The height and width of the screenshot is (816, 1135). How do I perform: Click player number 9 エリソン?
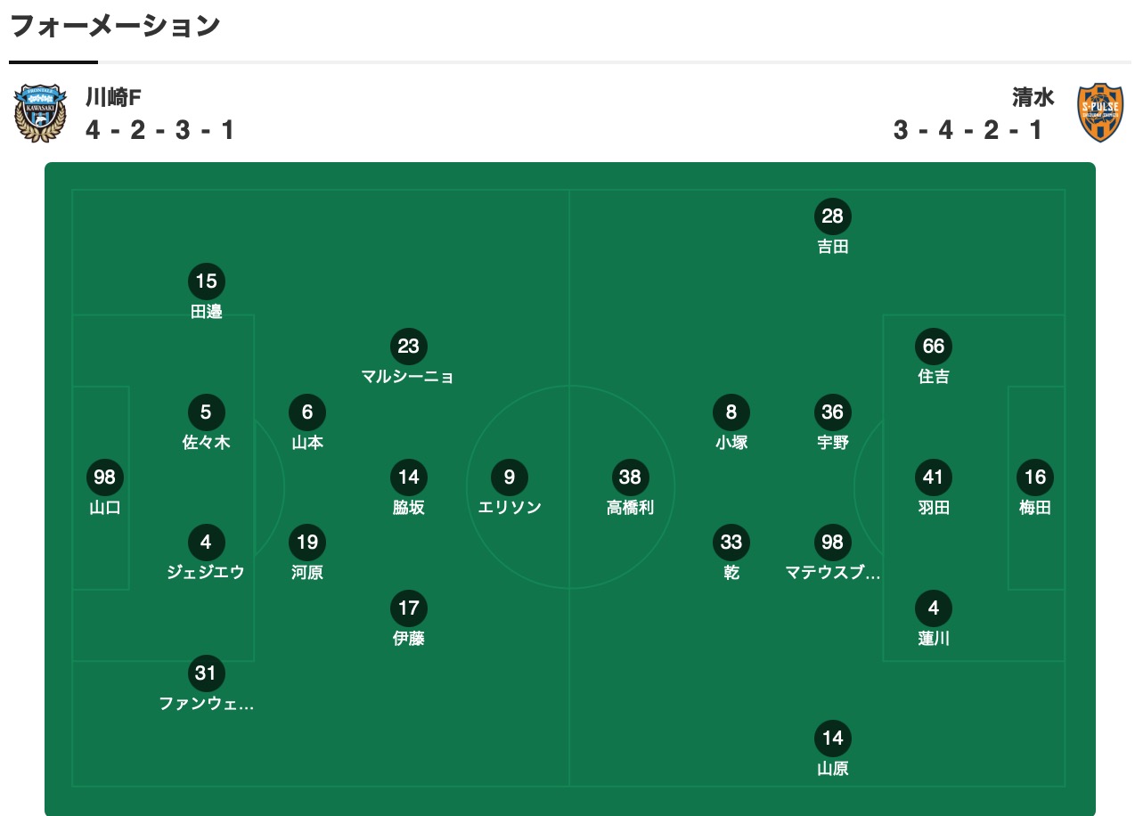510,477
